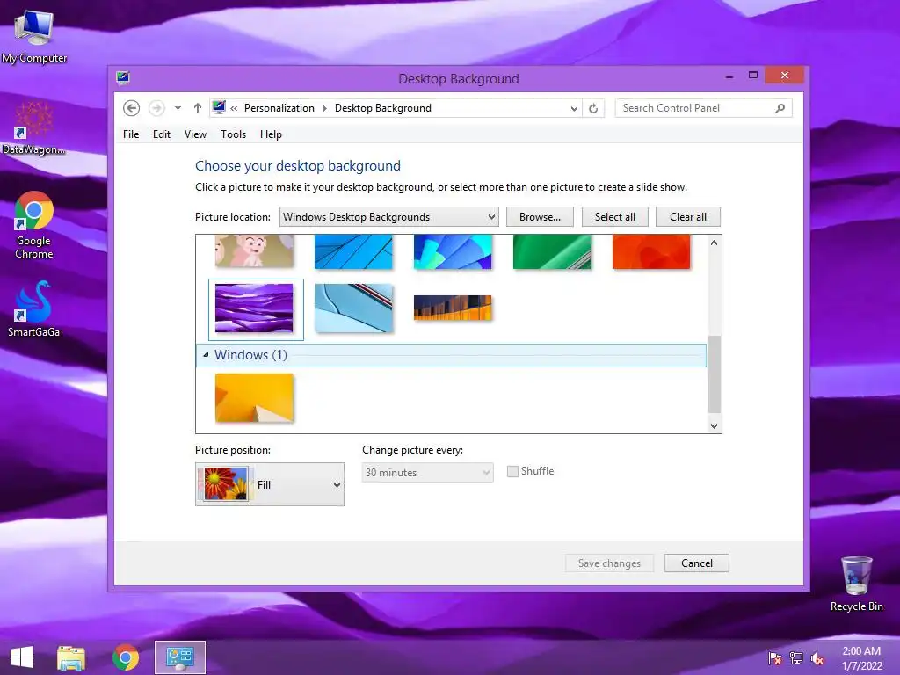
Task: Click the Control Panel taskbar button
Action: 179,657
